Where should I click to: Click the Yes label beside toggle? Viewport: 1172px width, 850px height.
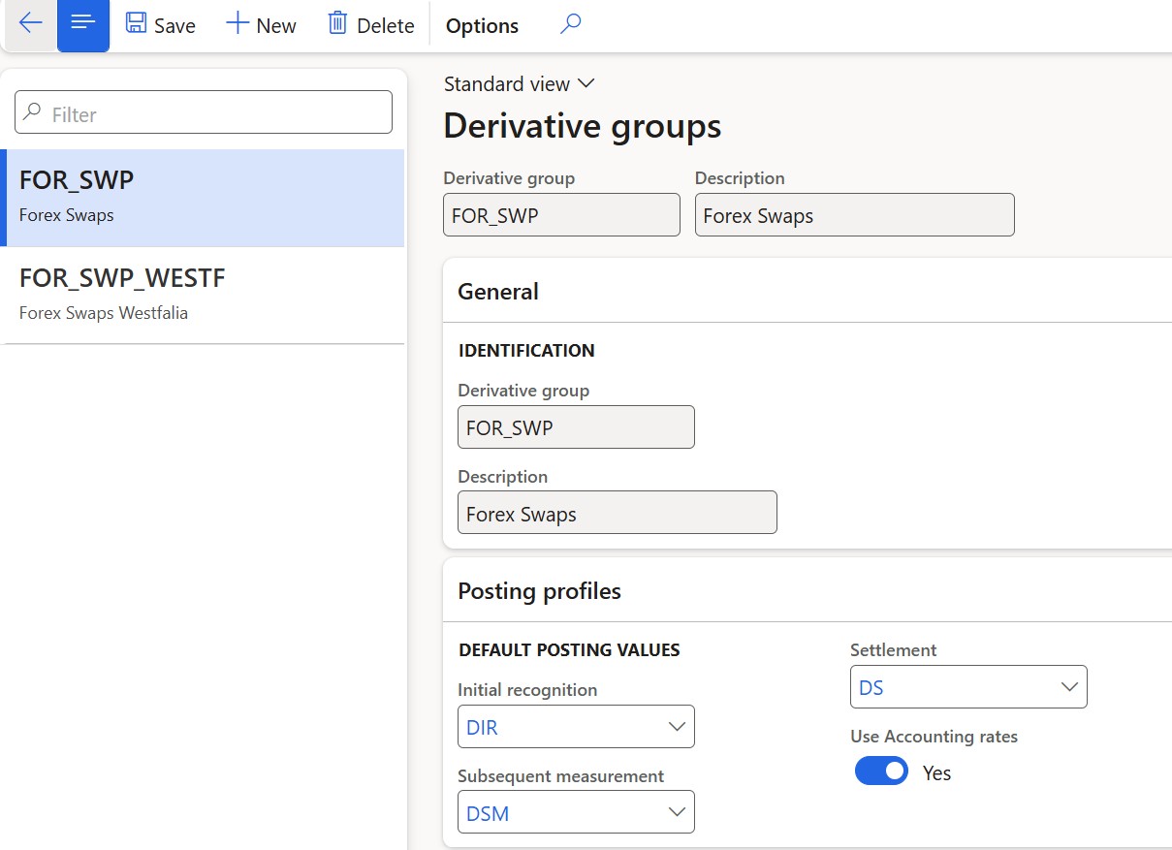coord(936,772)
